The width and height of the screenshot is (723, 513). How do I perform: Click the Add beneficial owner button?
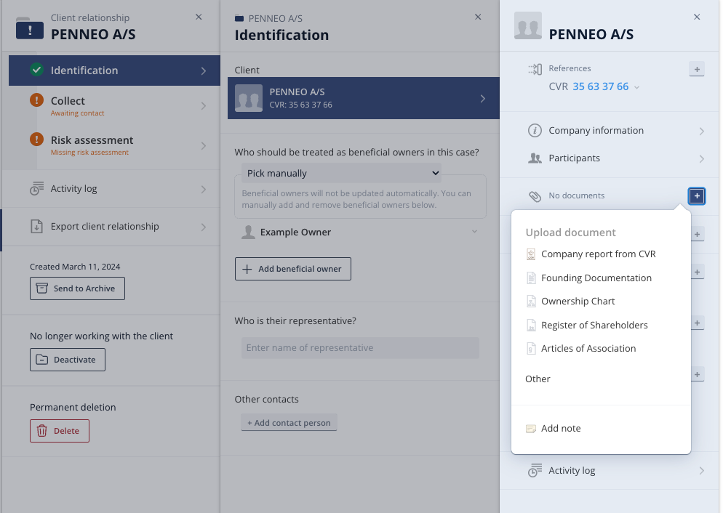tap(293, 269)
